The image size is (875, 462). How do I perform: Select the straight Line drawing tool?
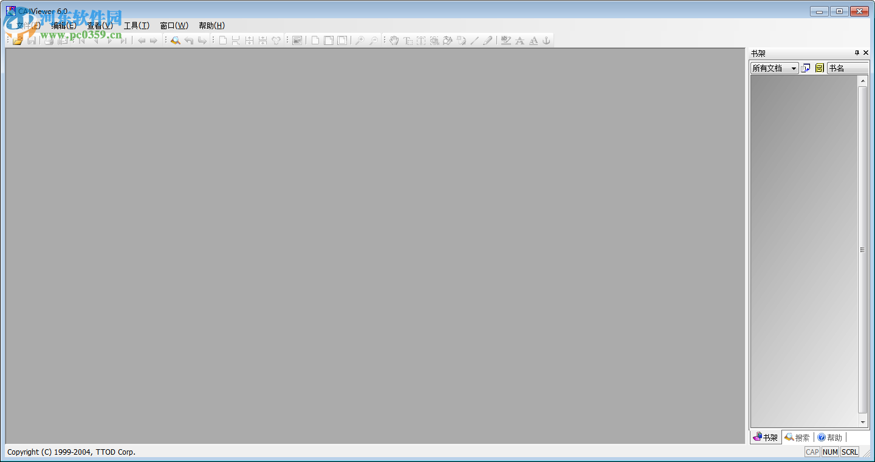click(475, 40)
